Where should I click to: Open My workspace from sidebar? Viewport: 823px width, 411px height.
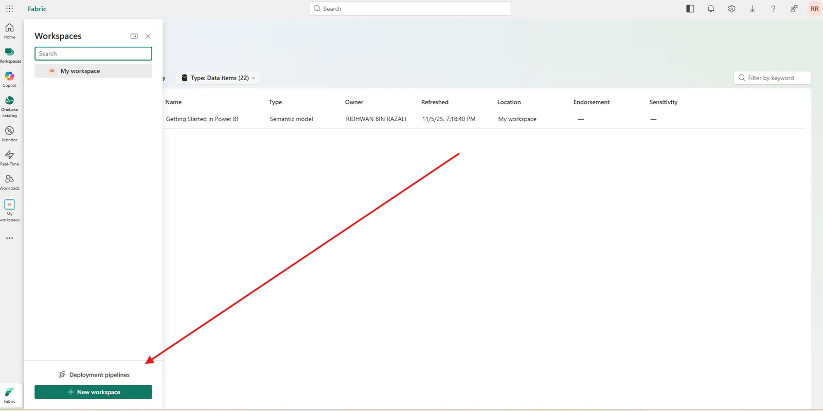[x=9, y=211]
